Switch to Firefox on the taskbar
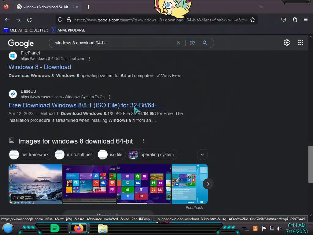This screenshot has height=235, width=313. 79,228
